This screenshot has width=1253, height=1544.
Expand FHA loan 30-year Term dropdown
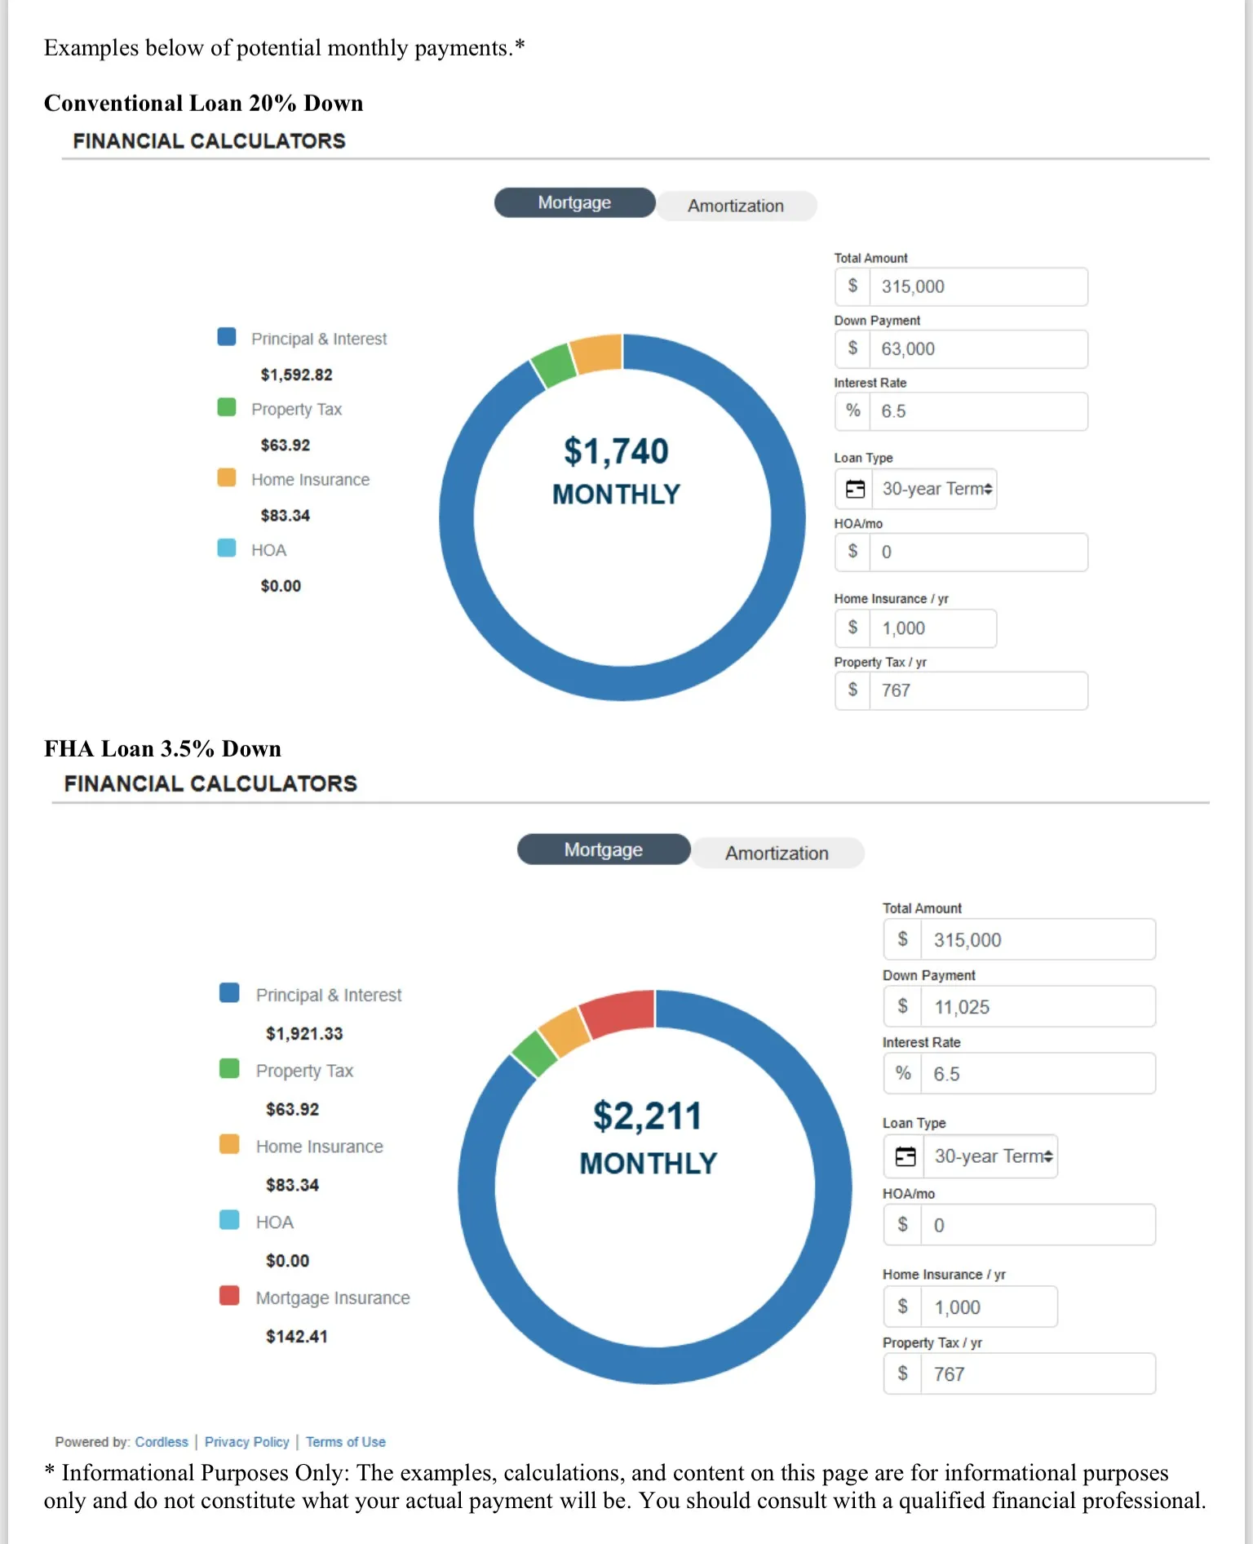tap(992, 1156)
